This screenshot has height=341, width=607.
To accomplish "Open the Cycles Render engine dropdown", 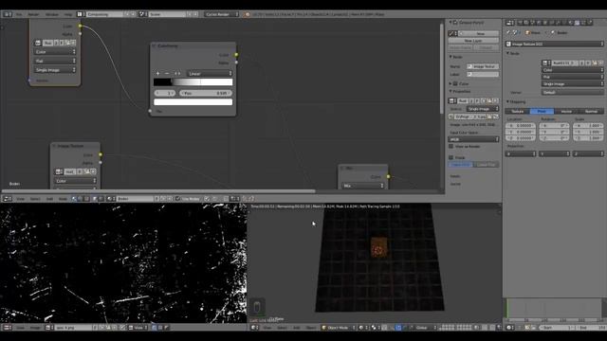I will pos(222,14).
